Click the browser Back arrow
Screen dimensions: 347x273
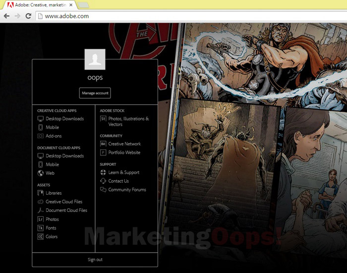[6, 16]
